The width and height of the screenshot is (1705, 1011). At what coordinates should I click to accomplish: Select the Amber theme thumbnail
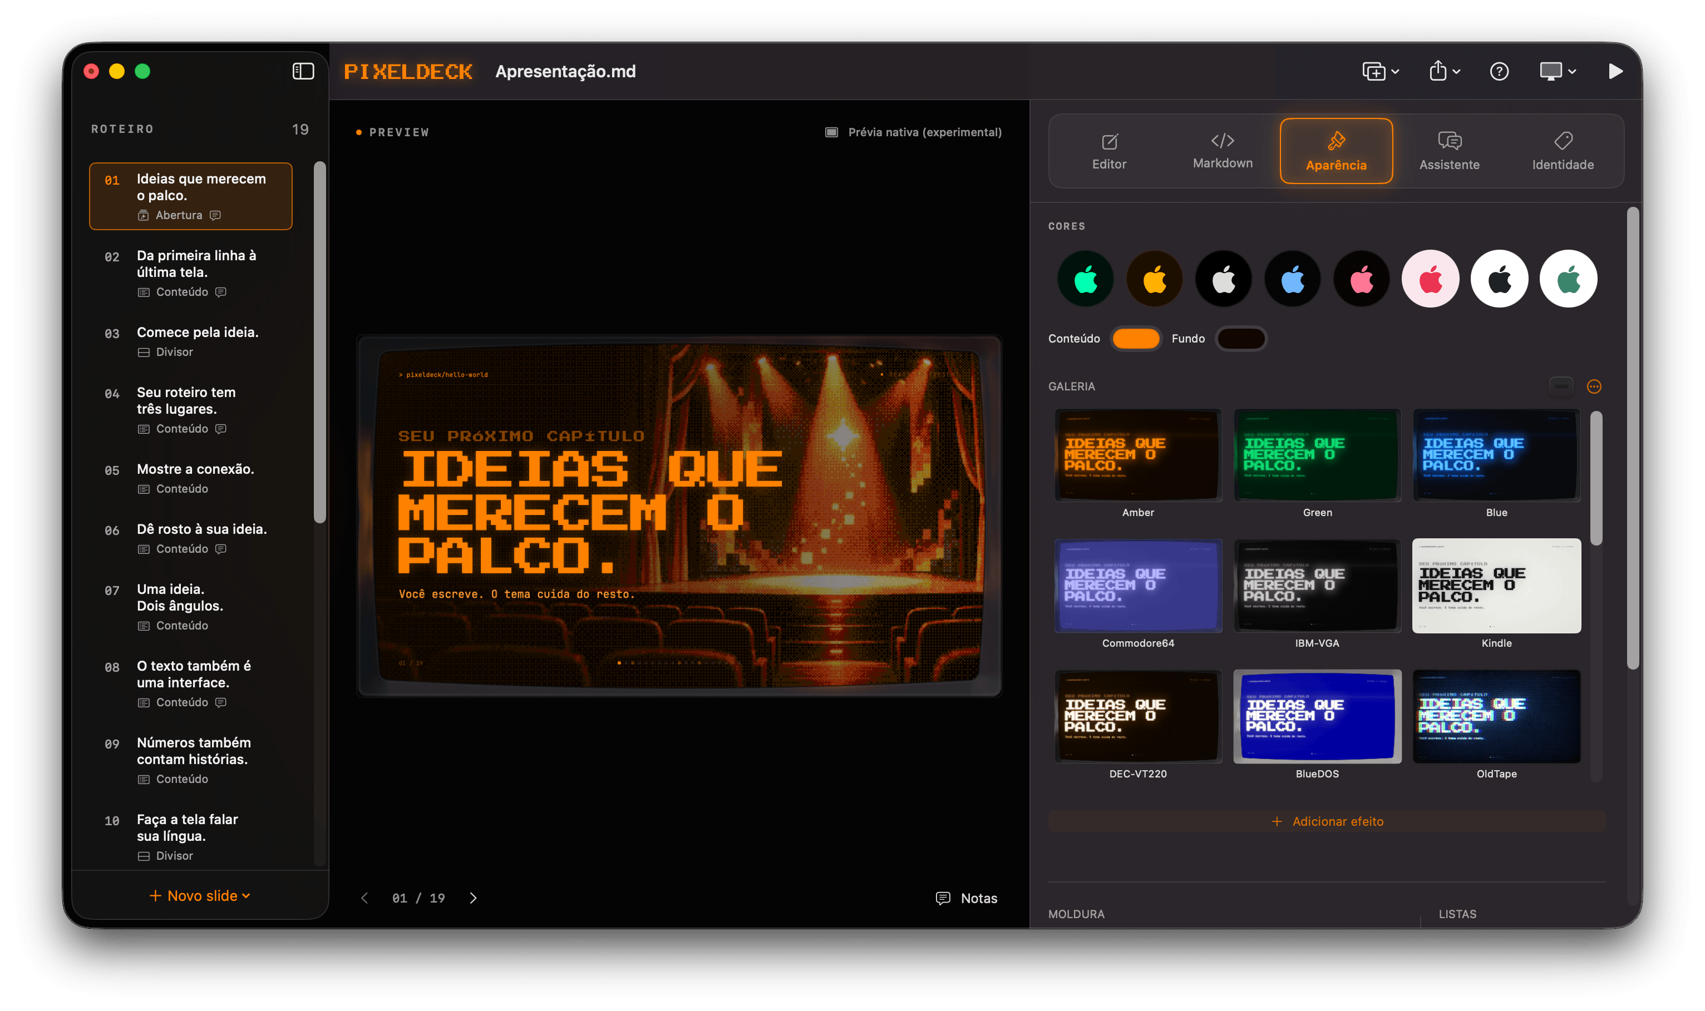tap(1138, 455)
